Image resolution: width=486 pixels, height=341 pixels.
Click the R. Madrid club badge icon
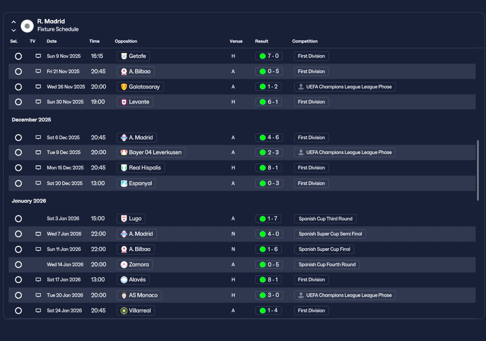coord(27,26)
